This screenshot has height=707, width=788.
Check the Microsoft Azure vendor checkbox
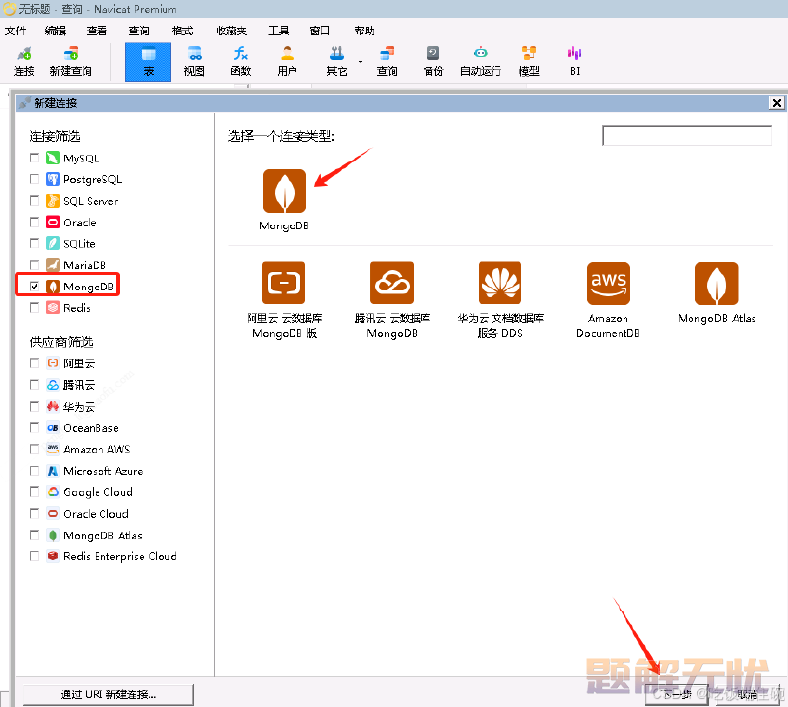[34, 471]
